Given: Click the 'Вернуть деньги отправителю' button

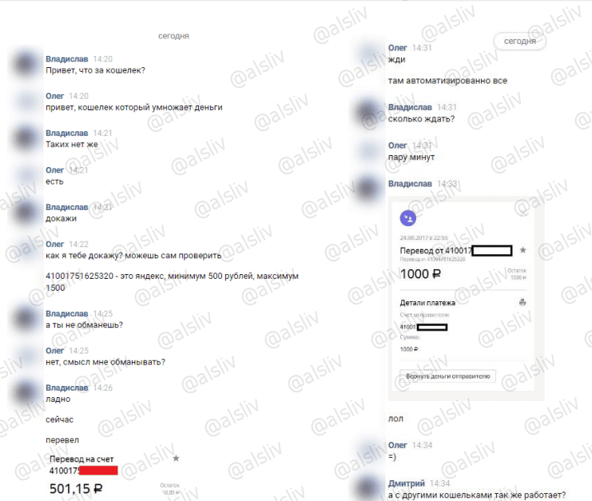Looking at the screenshot, I should pyautogui.click(x=447, y=376).
